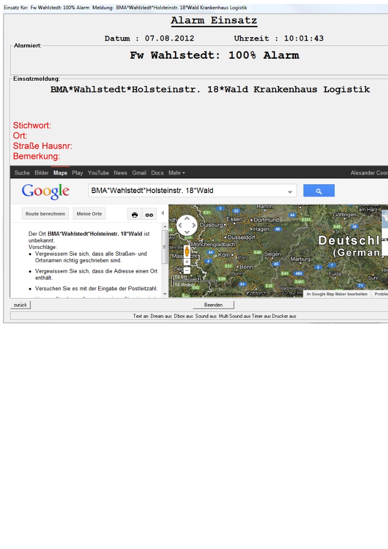
Task: Click the map pan navigation control
Action: tap(187, 225)
